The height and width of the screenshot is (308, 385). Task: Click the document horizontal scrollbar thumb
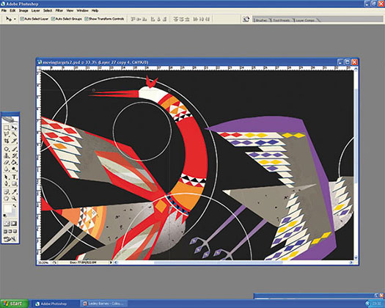pos(218,263)
